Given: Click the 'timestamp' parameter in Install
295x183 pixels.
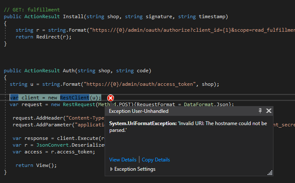Looking at the screenshot, I should point(212,16).
